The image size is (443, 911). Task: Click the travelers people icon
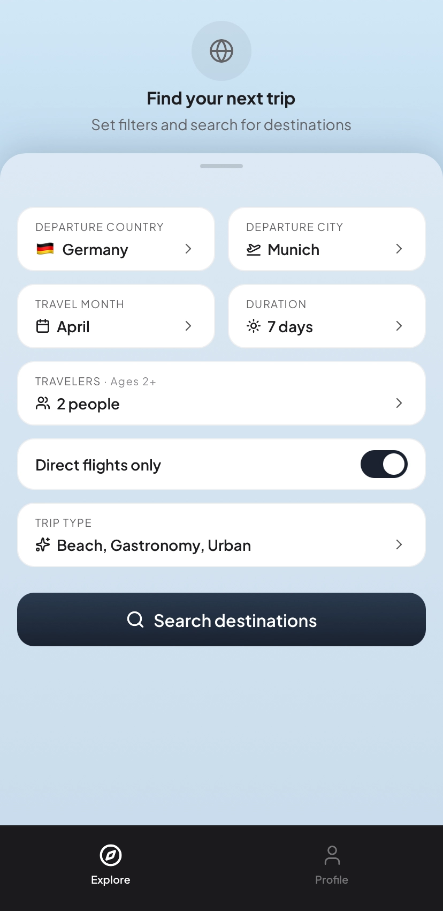[43, 404]
